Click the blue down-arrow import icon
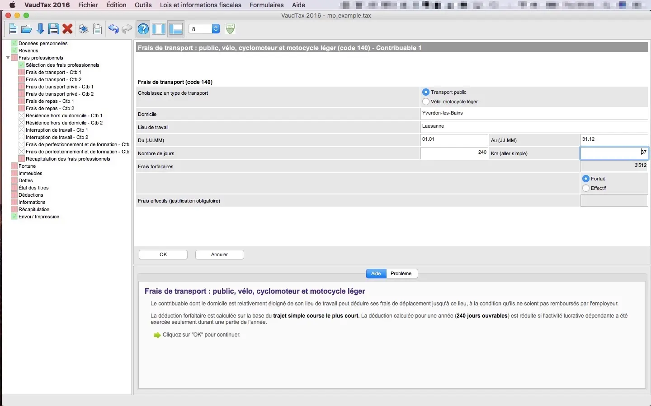This screenshot has width=651, height=406. point(40,29)
